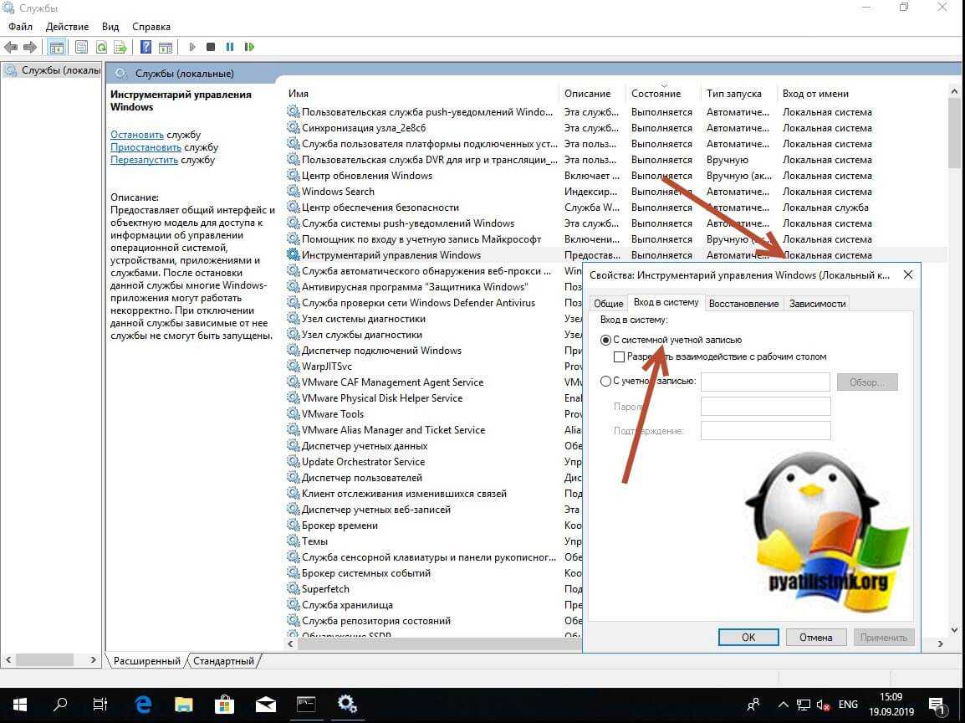965x723 pixels.
Task: Show hidden tray icons chevron
Action: coord(783,705)
